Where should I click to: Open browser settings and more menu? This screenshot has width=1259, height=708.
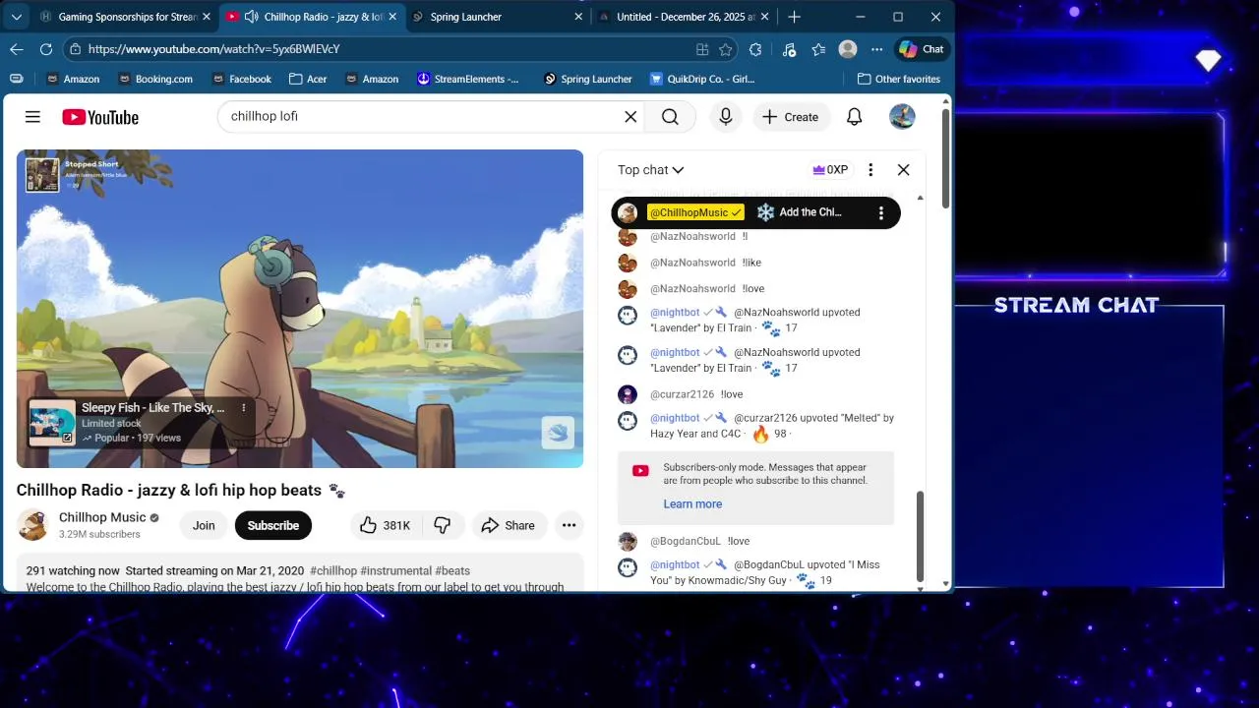877,49
